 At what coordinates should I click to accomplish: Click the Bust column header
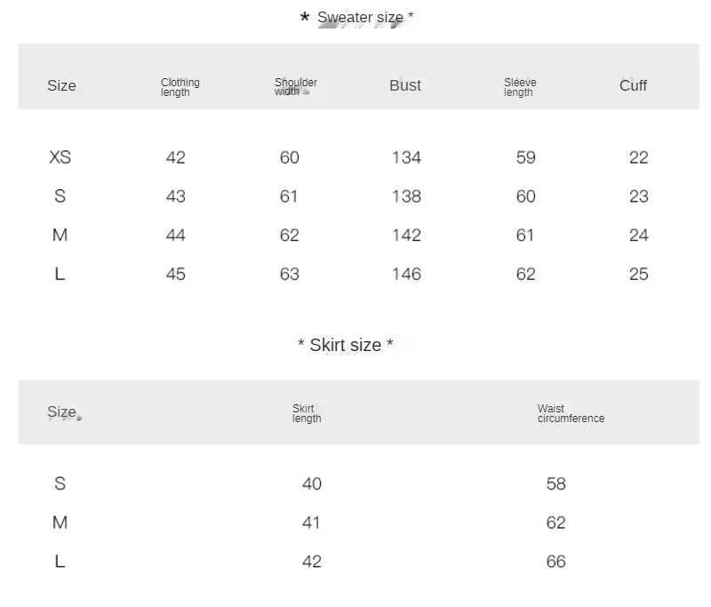pyautogui.click(x=405, y=85)
